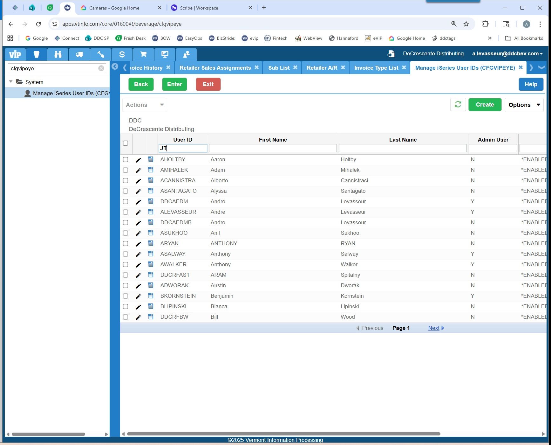Open the Options dropdown menu
Viewport: 551px width, 445px height.
tap(524, 105)
